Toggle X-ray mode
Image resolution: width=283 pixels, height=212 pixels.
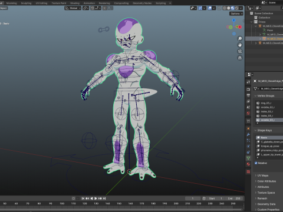point(219,8)
